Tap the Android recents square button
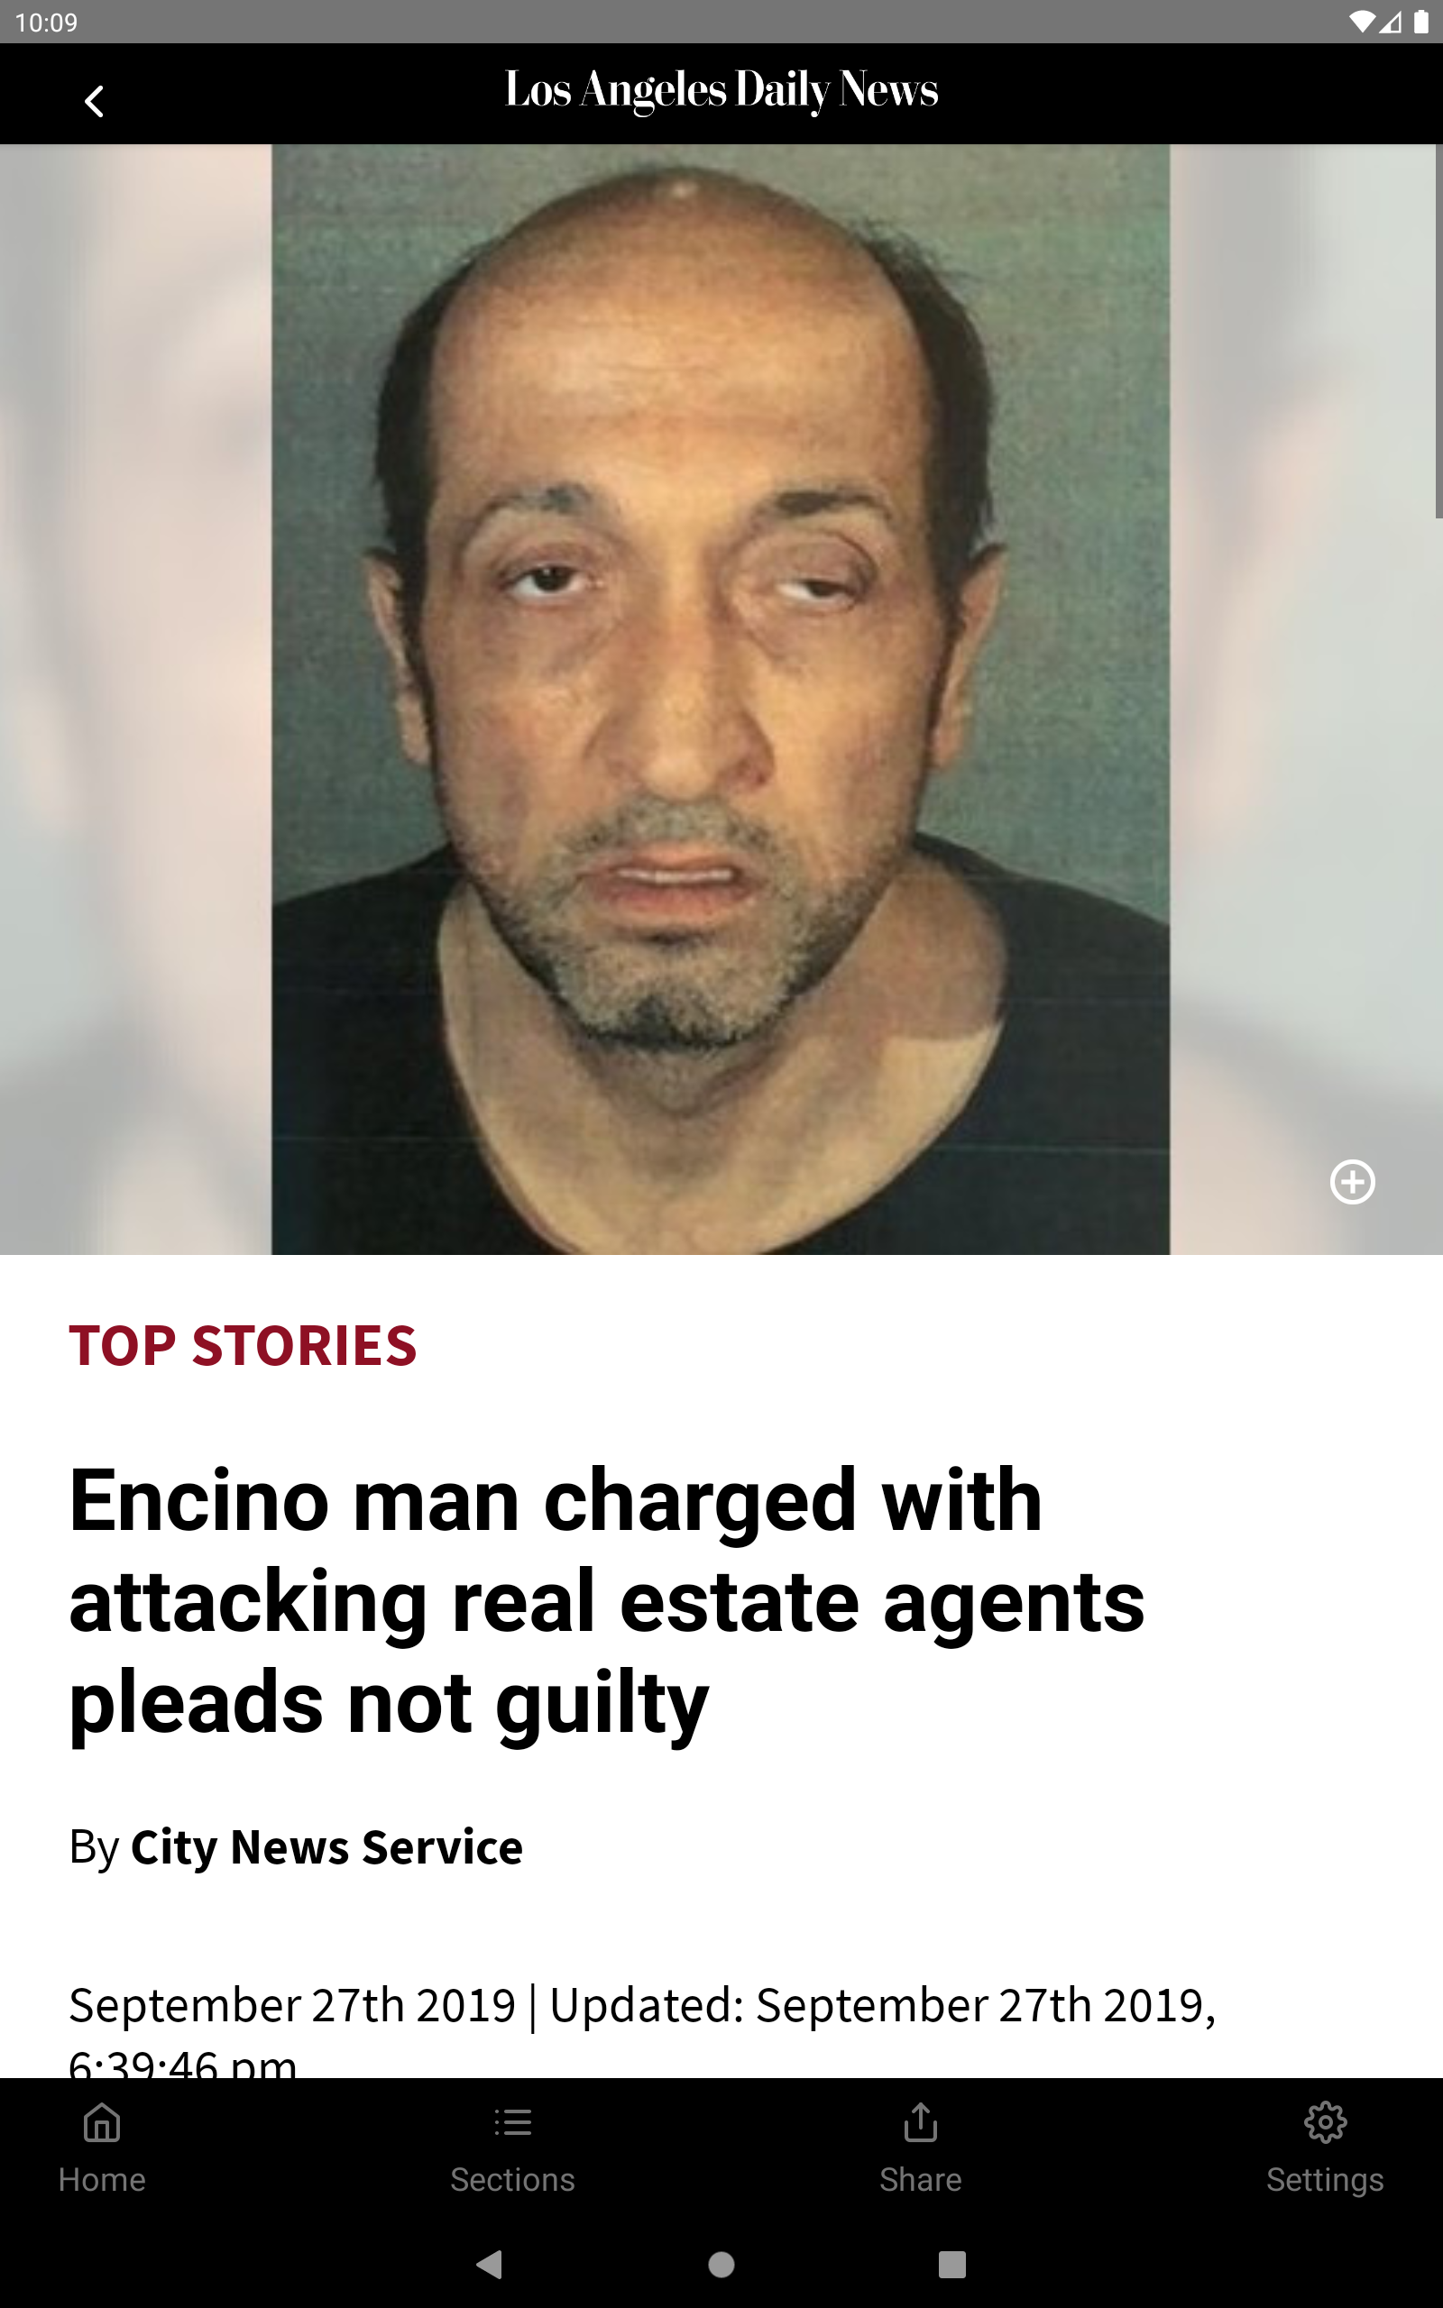This screenshot has width=1443, height=2308. point(952,2264)
